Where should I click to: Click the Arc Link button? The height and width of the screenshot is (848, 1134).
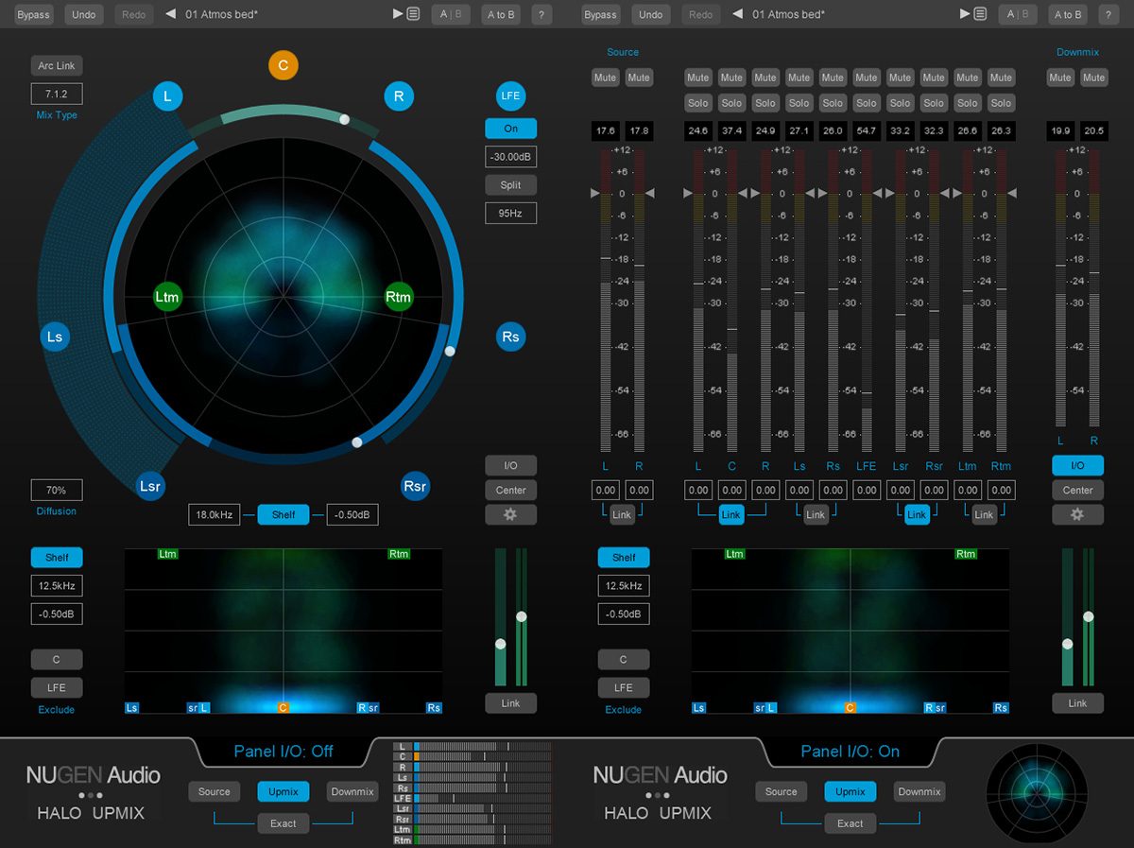point(57,65)
